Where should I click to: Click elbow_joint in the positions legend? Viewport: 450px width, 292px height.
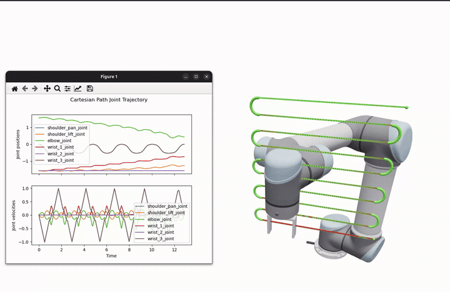(x=59, y=141)
